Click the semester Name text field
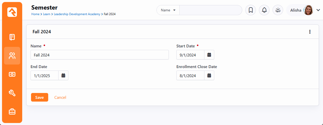 point(99,55)
